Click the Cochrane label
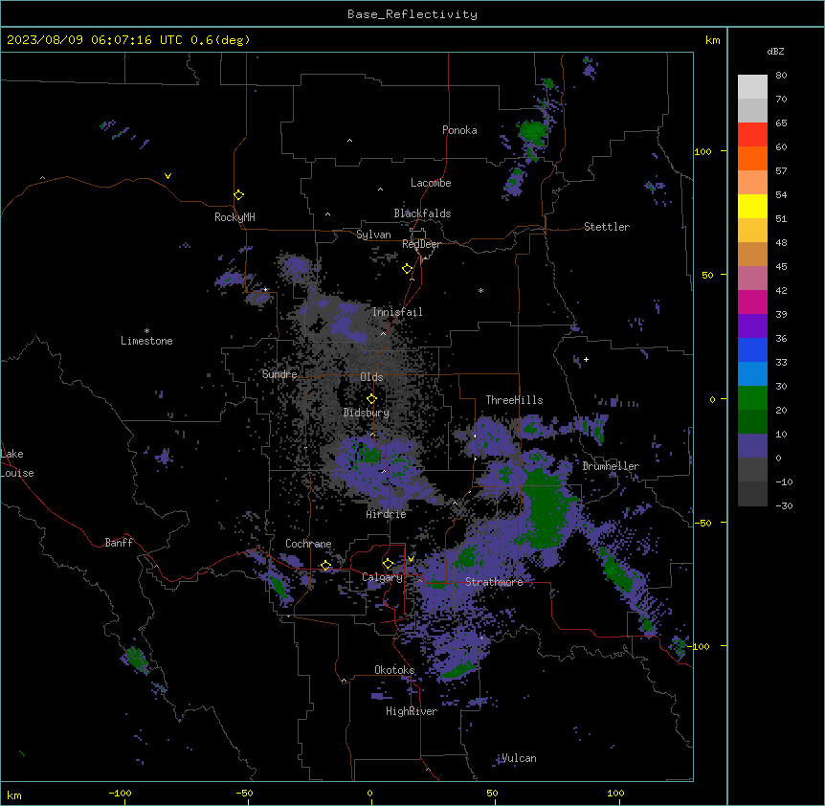Viewport: 825px width, 806px height. coord(308,544)
